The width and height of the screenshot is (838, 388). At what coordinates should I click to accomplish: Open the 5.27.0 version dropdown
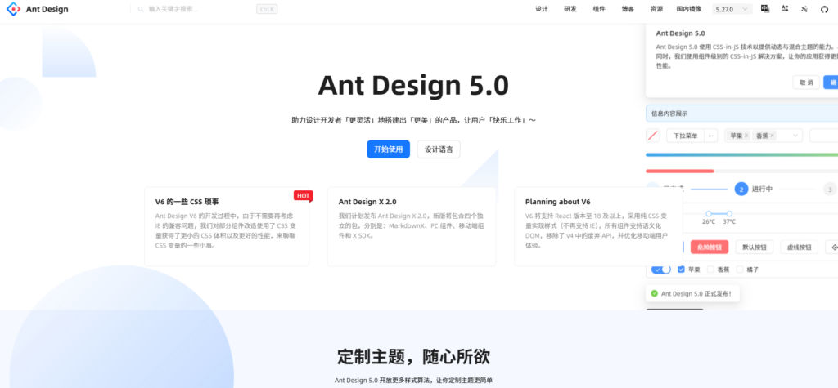[732, 9]
